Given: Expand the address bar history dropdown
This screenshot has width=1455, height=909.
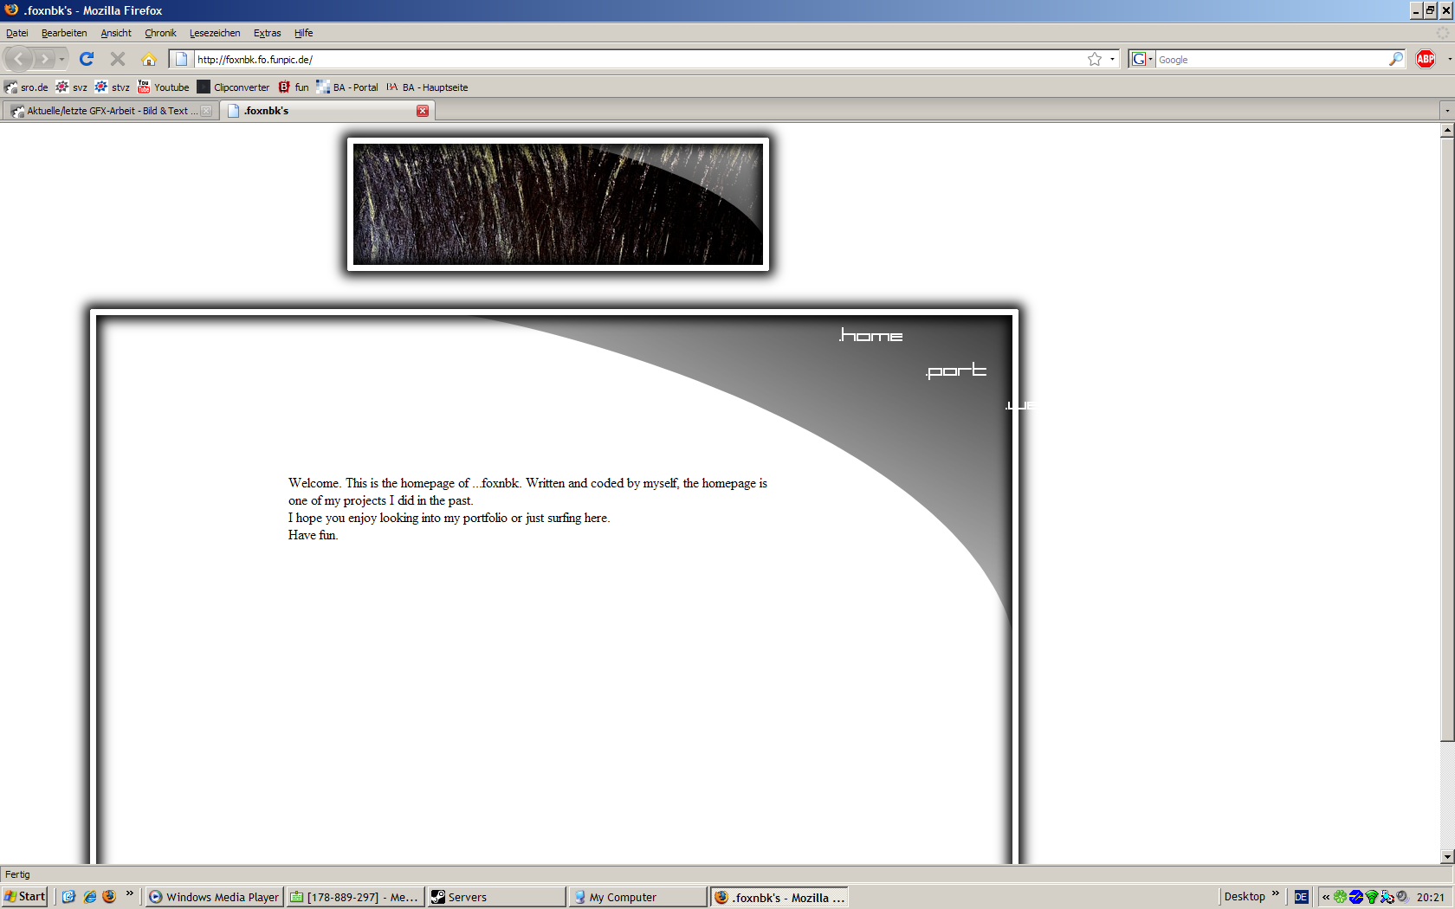Looking at the screenshot, I should [x=1112, y=59].
